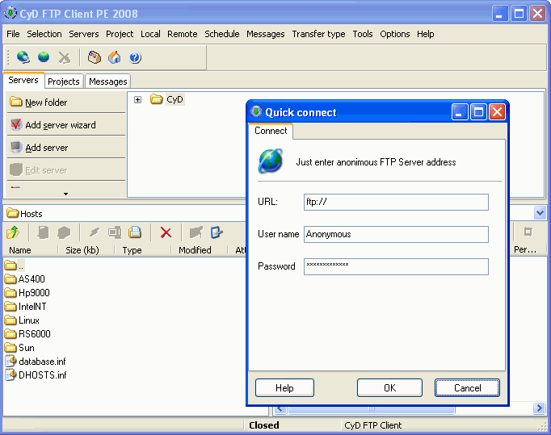Click the Help button in Quick connect dialog

click(x=284, y=388)
